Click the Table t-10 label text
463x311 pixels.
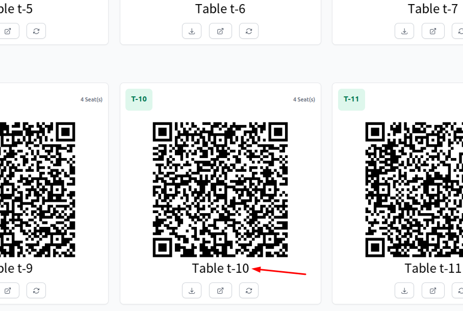click(x=220, y=268)
